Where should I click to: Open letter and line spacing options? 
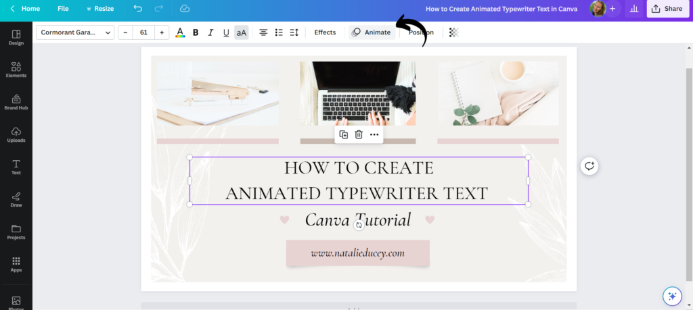[294, 32]
